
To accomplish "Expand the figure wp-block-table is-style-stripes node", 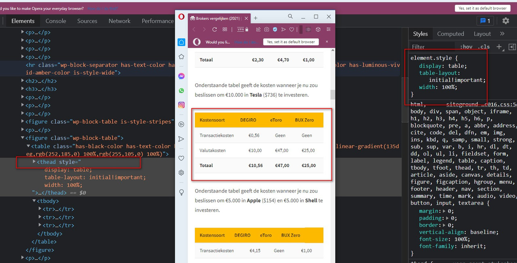I will (x=23, y=122).
